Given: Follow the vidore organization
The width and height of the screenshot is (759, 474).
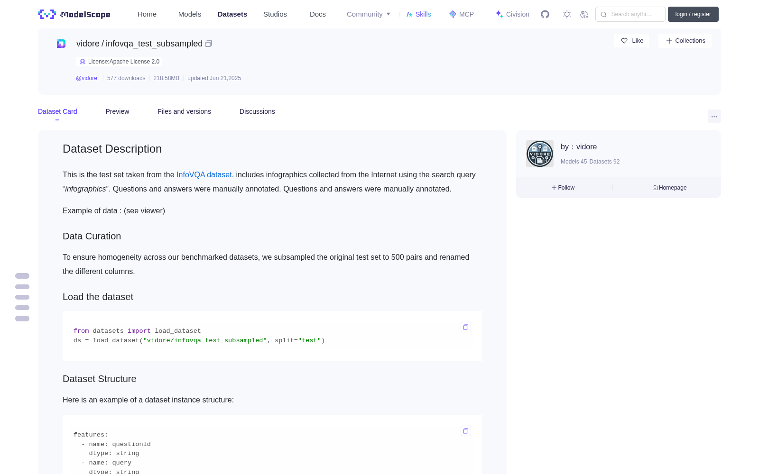Looking at the screenshot, I should click(x=563, y=188).
